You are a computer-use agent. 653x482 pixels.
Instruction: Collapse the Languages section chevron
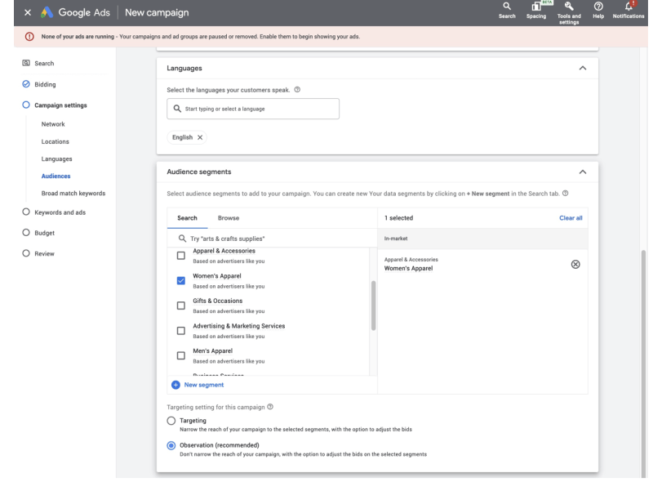tap(582, 68)
